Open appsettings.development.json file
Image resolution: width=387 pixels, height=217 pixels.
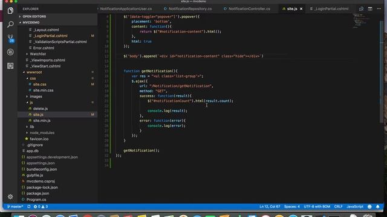pos(52,157)
